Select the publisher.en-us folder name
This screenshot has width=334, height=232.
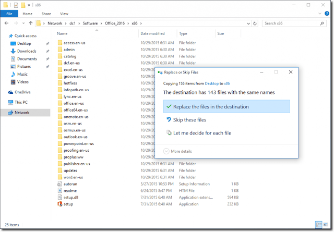tap(77, 164)
